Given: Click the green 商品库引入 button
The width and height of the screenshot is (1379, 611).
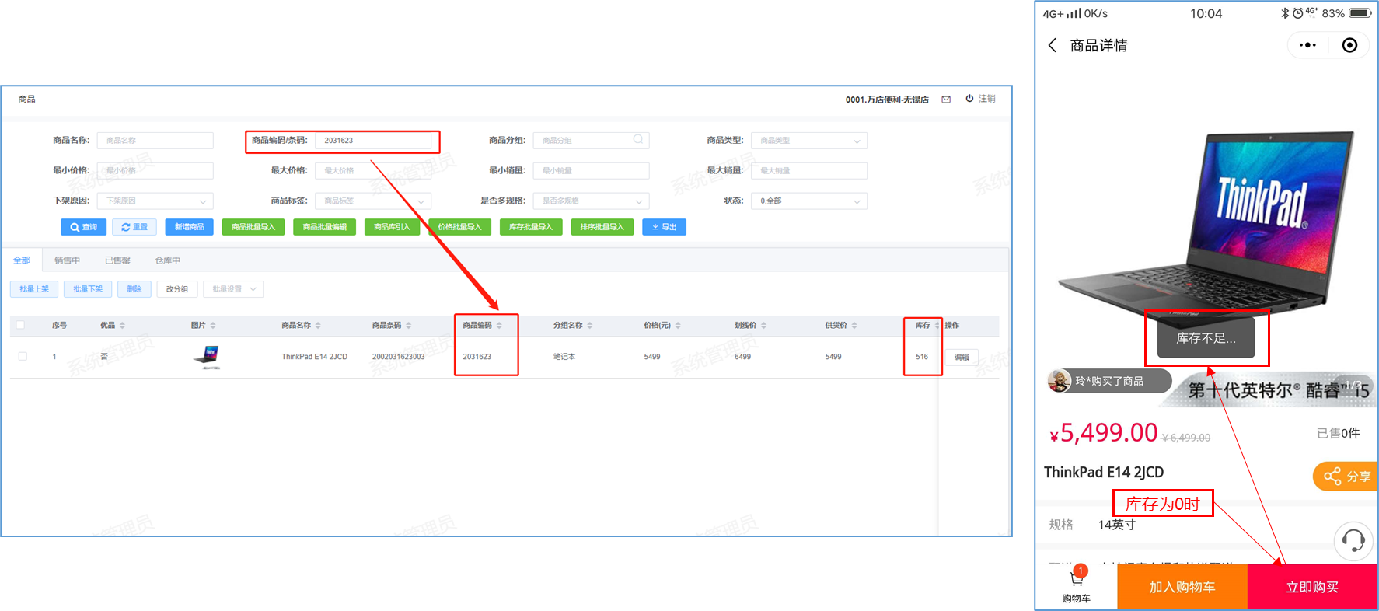Looking at the screenshot, I should point(392,227).
